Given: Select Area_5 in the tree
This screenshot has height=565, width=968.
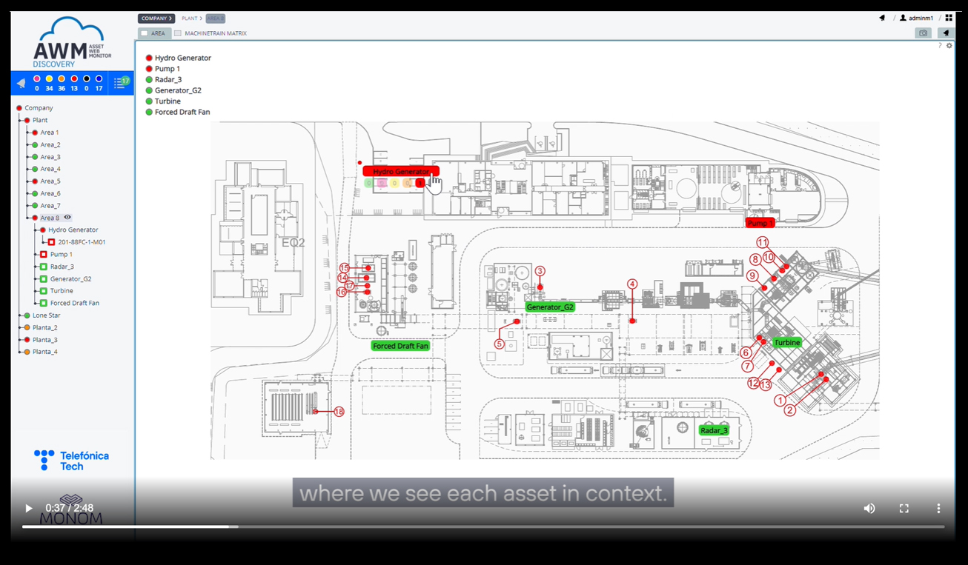Looking at the screenshot, I should (50, 181).
